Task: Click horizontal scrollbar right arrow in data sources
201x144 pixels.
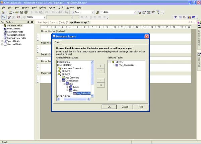Action: (89, 99)
